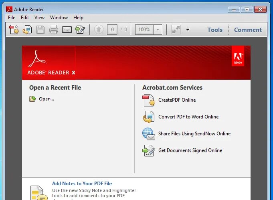The width and height of the screenshot is (273, 200).
Task: Close the Adobe Reader window
Action: pyautogui.click(x=260, y=9)
